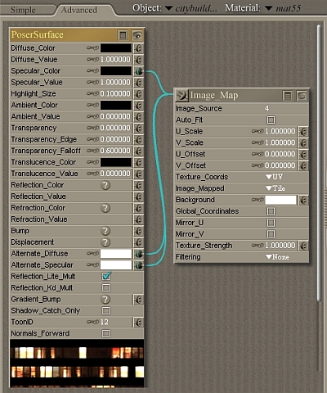
Task: Check the Auto_Fit checkbox
Action: coord(271,120)
